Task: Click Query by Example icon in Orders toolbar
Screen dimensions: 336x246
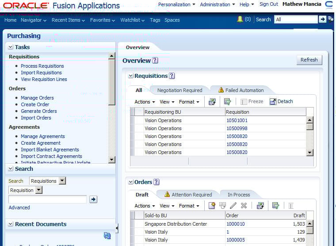Action: tap(275, 205)
